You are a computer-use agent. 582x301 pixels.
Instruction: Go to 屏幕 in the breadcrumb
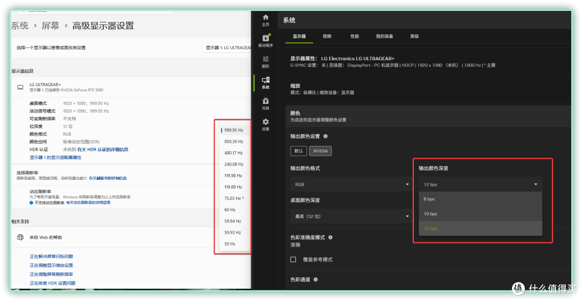coord(51,26)
